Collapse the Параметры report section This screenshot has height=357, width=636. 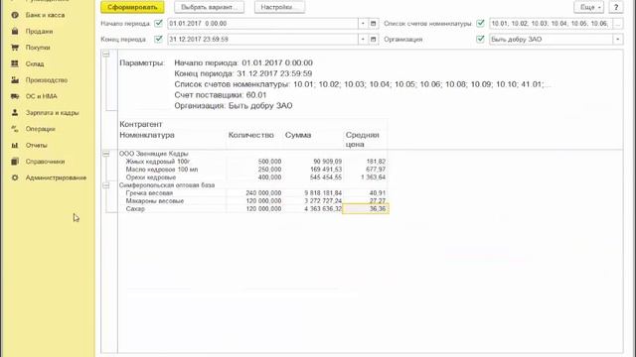click(106, 55)
